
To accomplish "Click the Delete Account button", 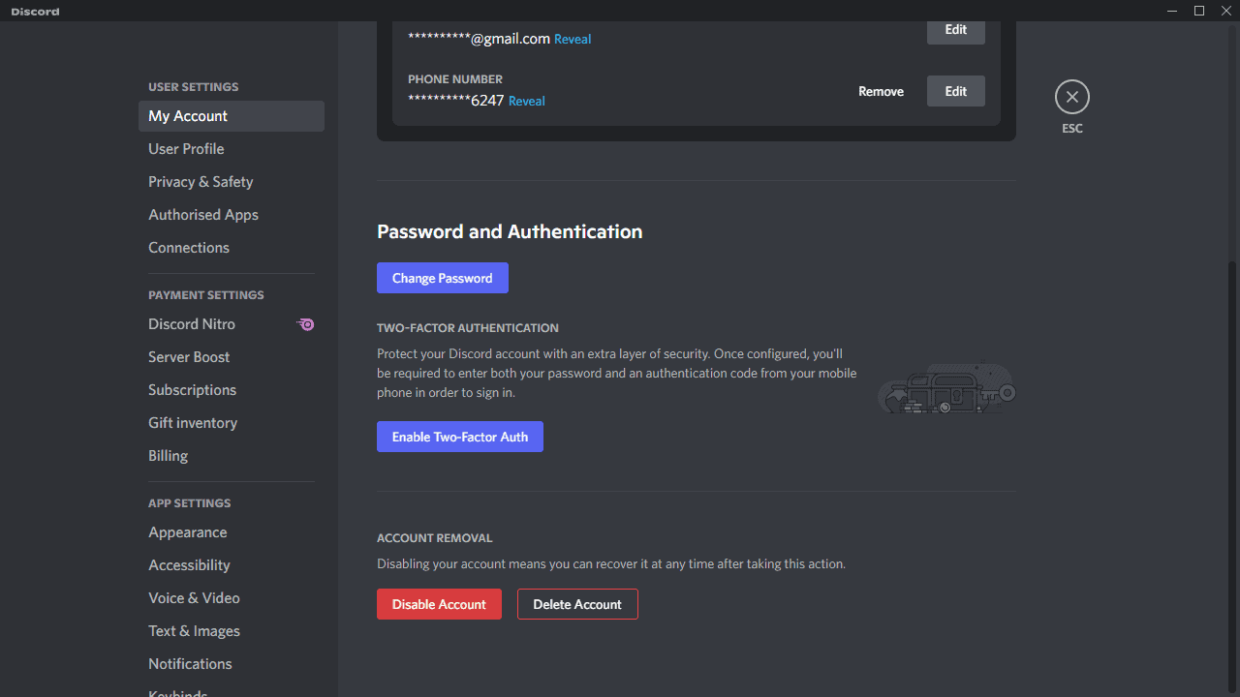I will (577, 604).
